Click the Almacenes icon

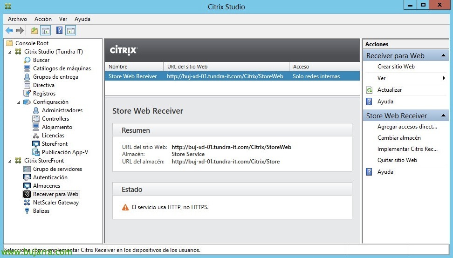(x=27, y=185)
